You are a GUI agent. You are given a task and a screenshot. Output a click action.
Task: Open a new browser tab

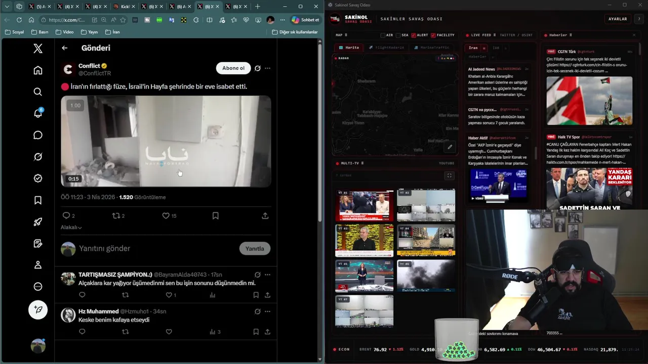(x=257, y=7)
